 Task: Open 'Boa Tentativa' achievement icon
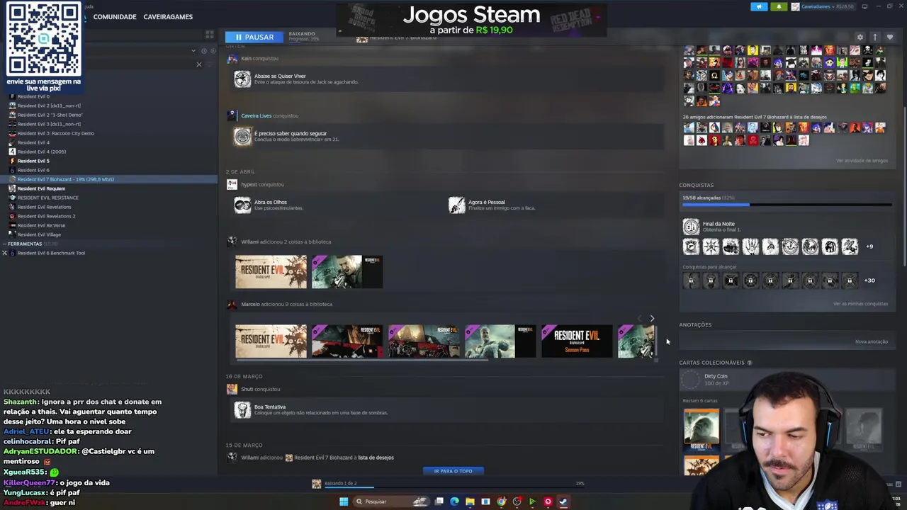[x=242, y=409]
